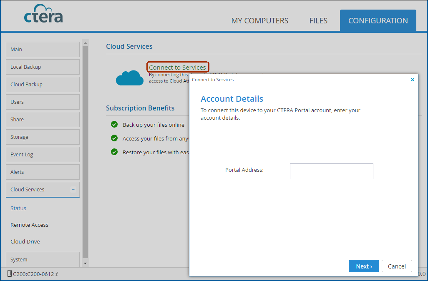Open the Alerts section
428x281 pixels.
tap(43, 172)
